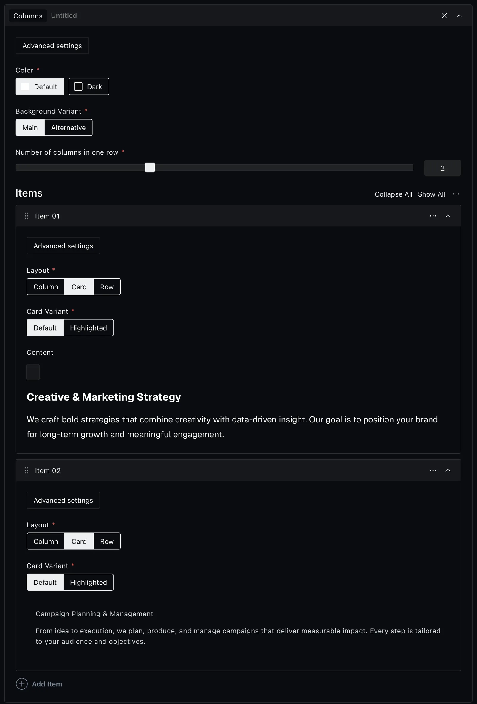
Task: Open Advanced settings in Item 01
Action: (x=63, y=246)
